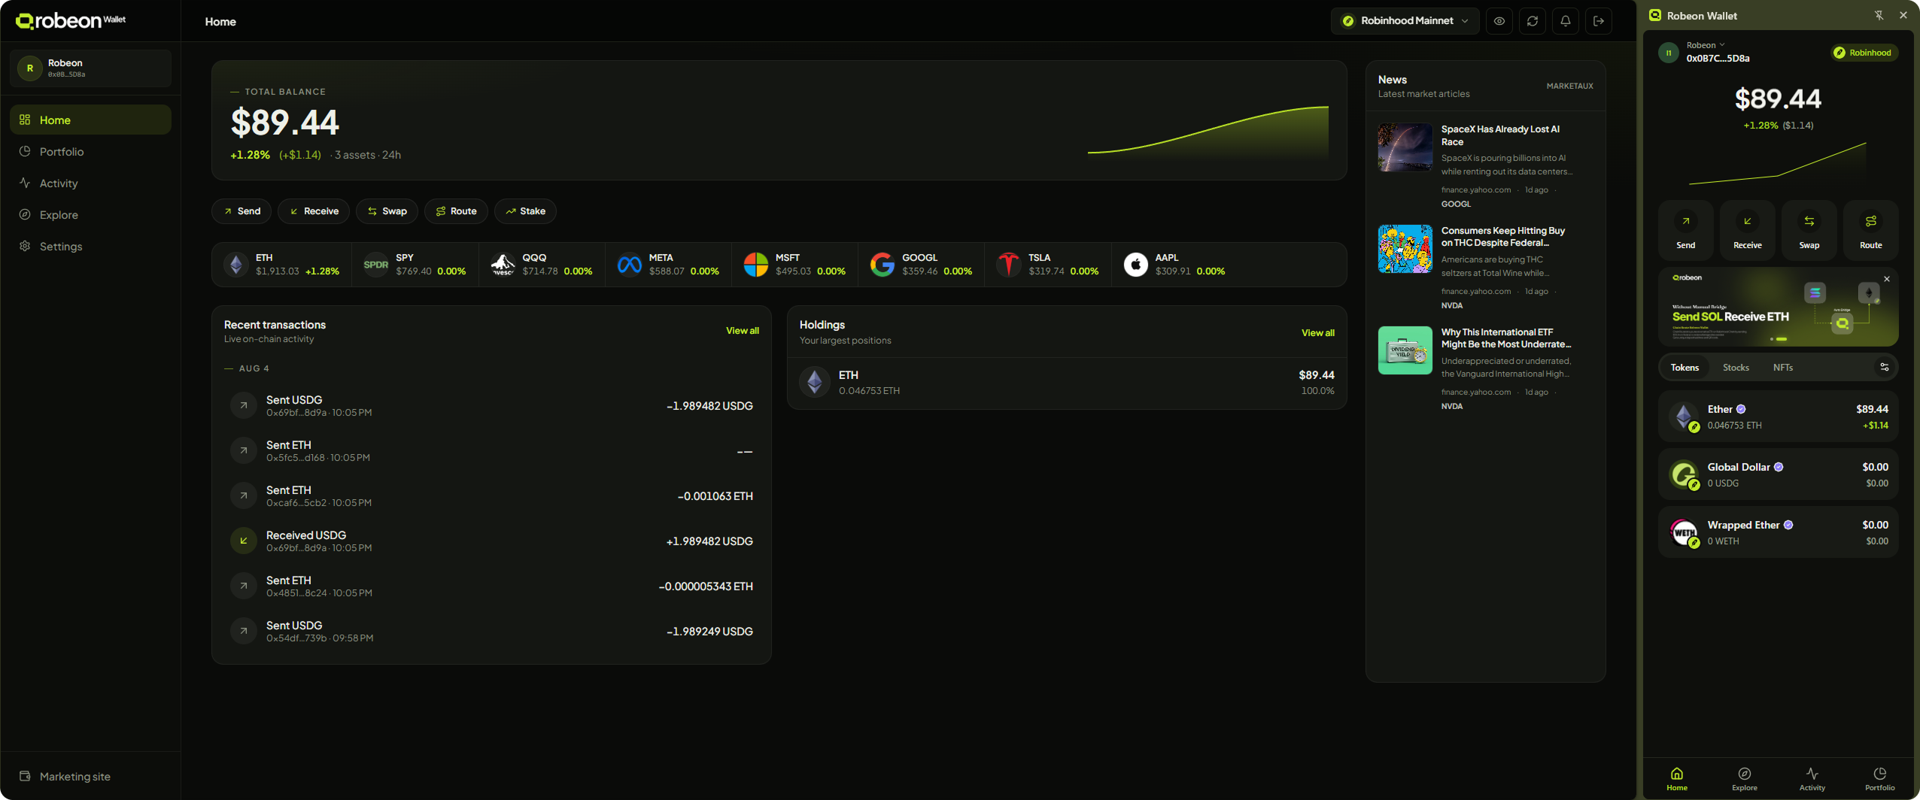Open Explore in the left sidebar
This screenshot has height=800, width=1920.
click(90, 214)
